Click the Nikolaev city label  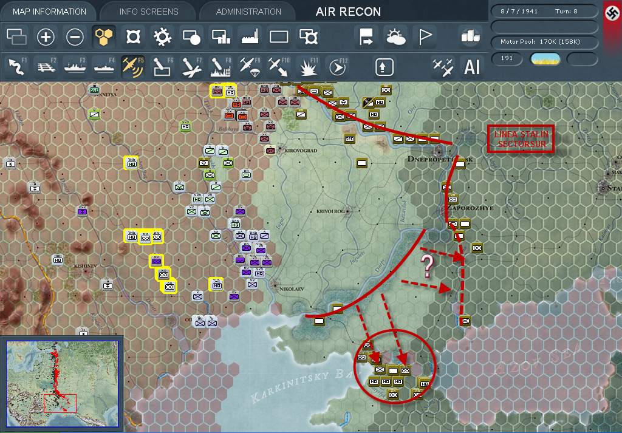(292, 289)
